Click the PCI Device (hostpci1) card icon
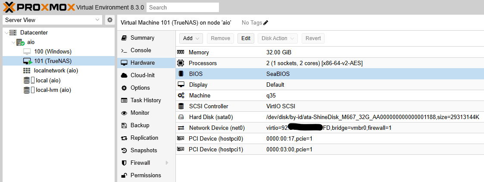Viewport: 484px width, 182px height. (181, 149)
